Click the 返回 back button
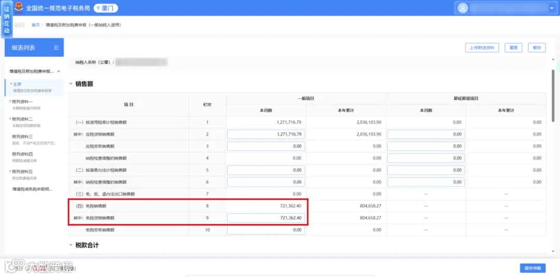This screenshot has height=277, width=560. pos(19,25)
